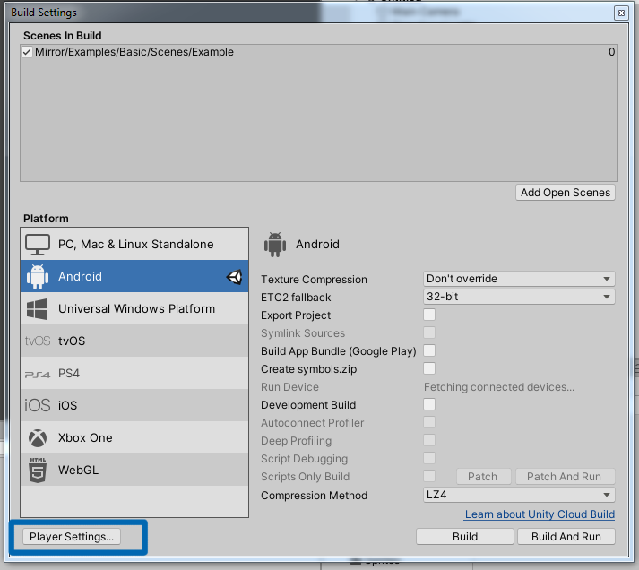Enable the Development Build checkbox
The height and width of the screenshot is (570, 639).
tap(429, 404)
